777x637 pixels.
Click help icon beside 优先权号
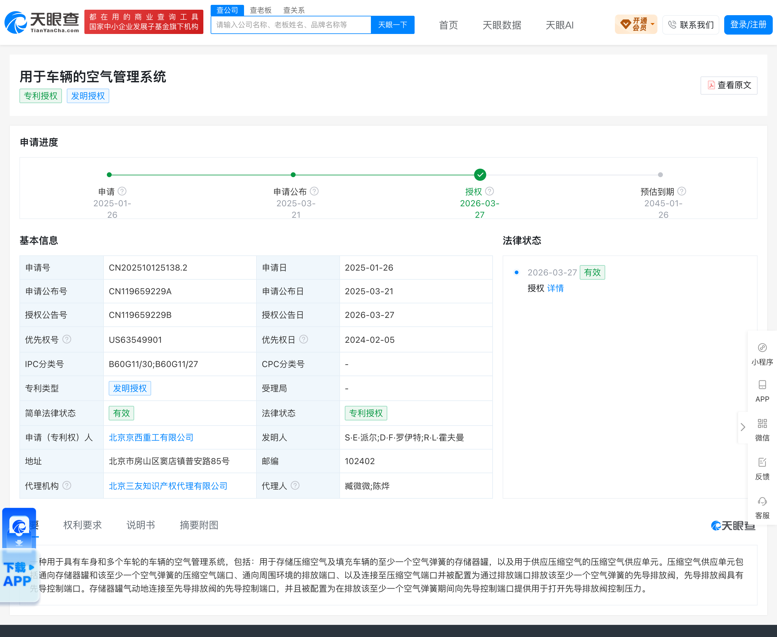click(67, 339)
